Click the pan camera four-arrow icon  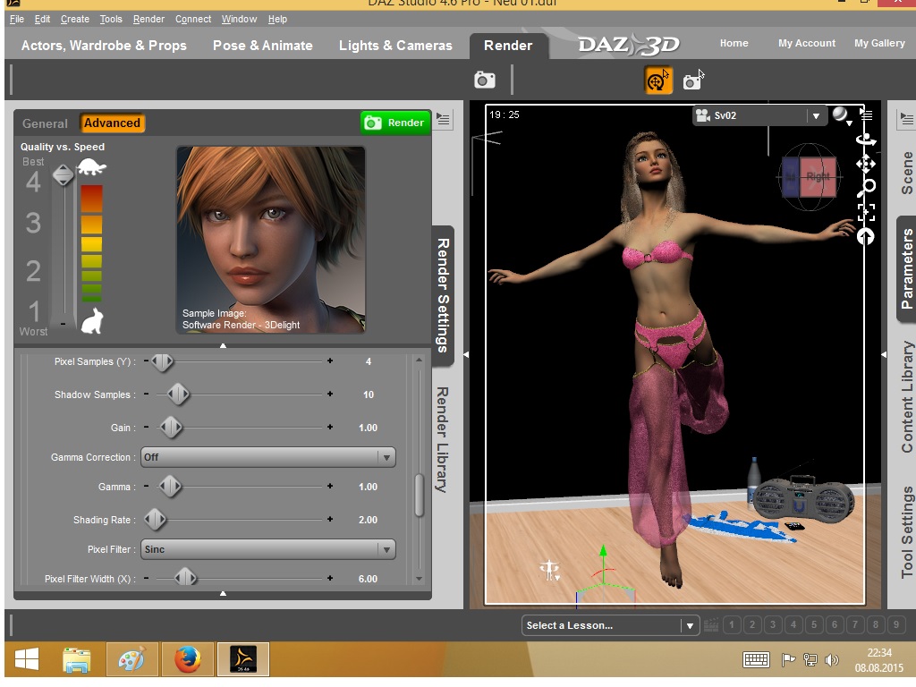(866, 164)
